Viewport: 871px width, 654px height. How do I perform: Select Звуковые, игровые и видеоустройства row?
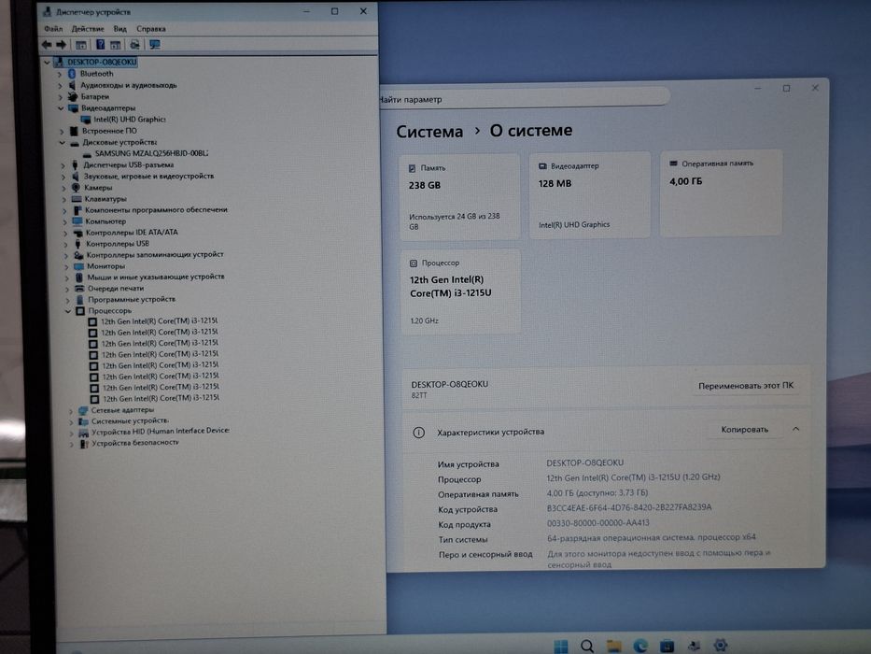pos(148,177)
